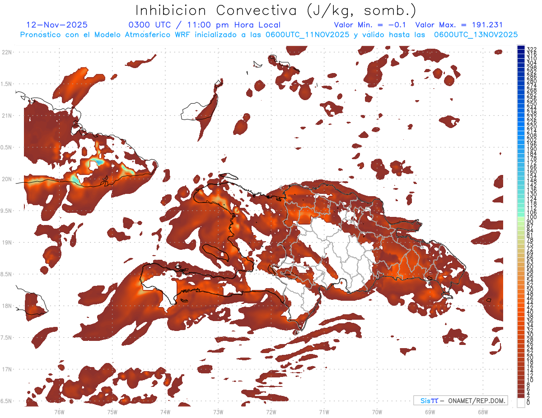Click the longitude label '74W'

[165, 412]
